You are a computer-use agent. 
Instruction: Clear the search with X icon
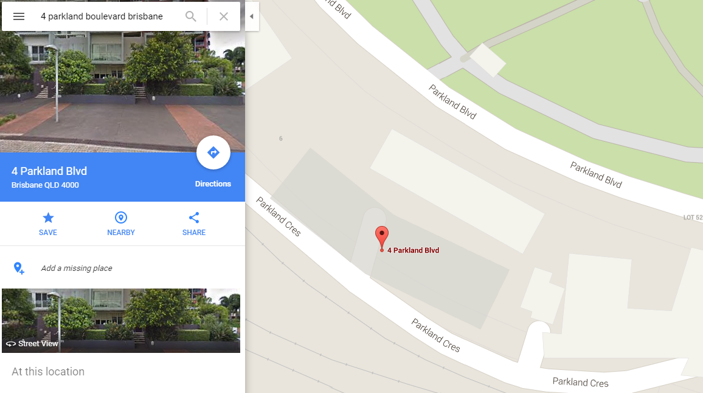[224, 16]
